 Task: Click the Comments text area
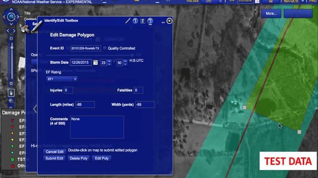pyautogui.click(x=97, y=127)
